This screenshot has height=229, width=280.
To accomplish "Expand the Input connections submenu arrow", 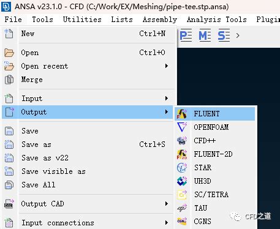I will point(167,223).
